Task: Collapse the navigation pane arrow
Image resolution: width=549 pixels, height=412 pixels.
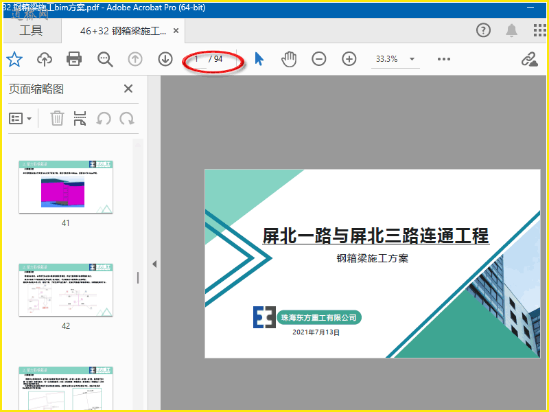Action: click(x=154, y=264)
